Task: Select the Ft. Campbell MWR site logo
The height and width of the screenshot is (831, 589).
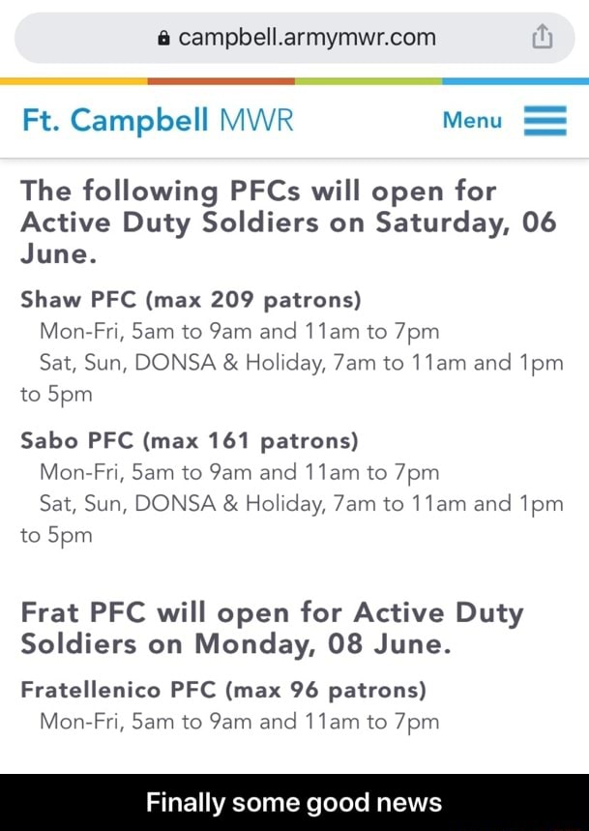Action: tap(155, 120)
